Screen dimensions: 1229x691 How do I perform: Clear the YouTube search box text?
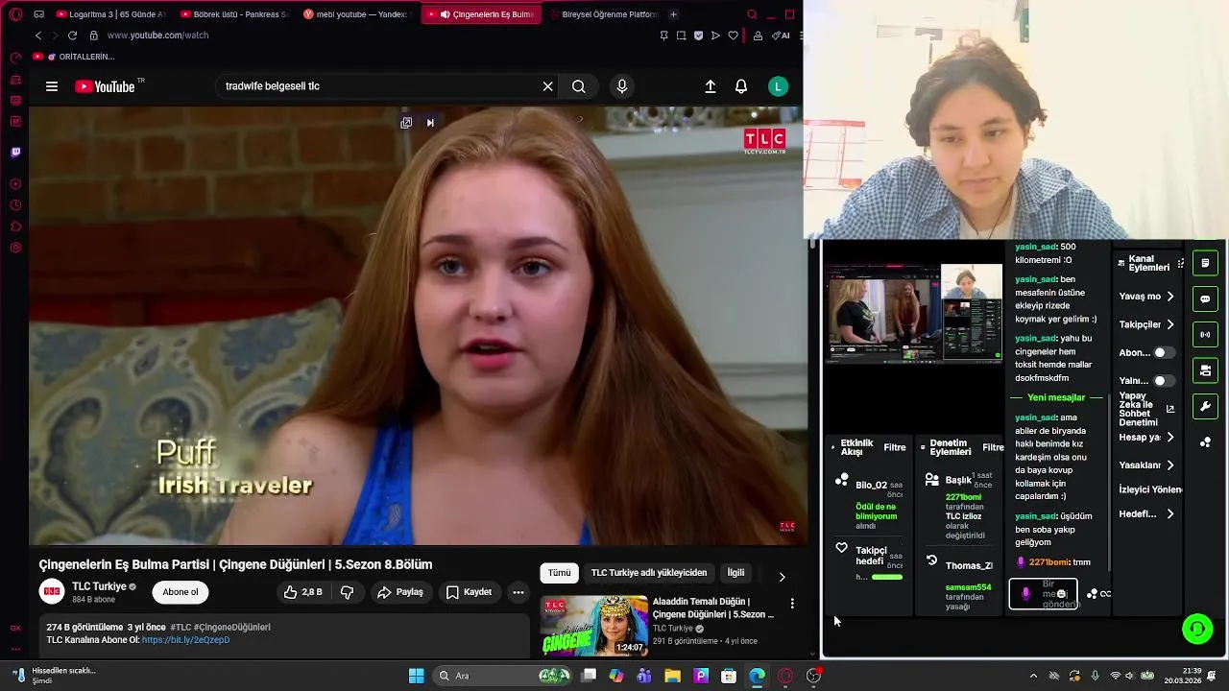click(547, 86)
